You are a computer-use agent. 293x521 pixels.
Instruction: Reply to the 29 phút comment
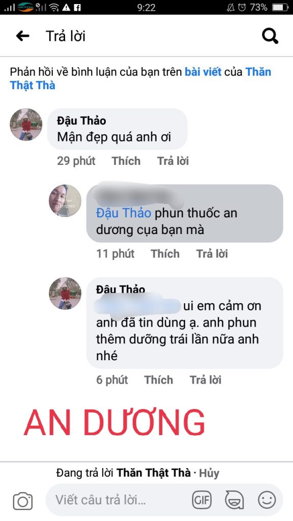(173, 161)
